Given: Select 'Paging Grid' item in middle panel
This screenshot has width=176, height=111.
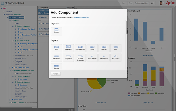Looking at the screenshot, I should [43, 34].
